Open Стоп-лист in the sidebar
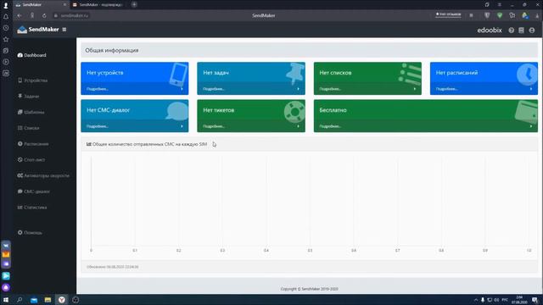 coord(31,160)
